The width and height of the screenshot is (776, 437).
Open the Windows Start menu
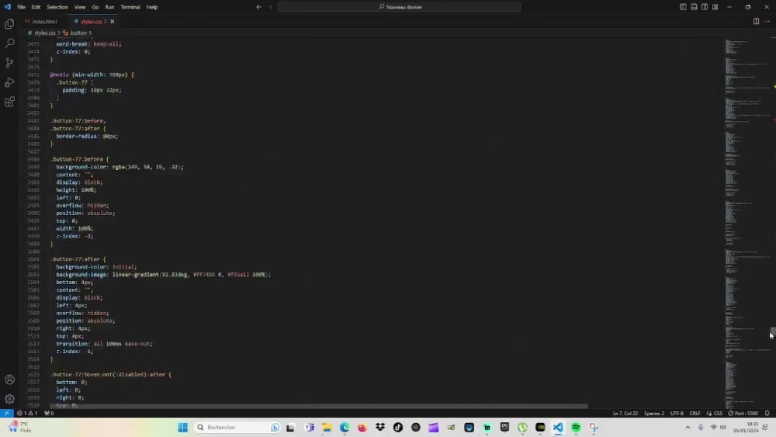coord(182,428)
